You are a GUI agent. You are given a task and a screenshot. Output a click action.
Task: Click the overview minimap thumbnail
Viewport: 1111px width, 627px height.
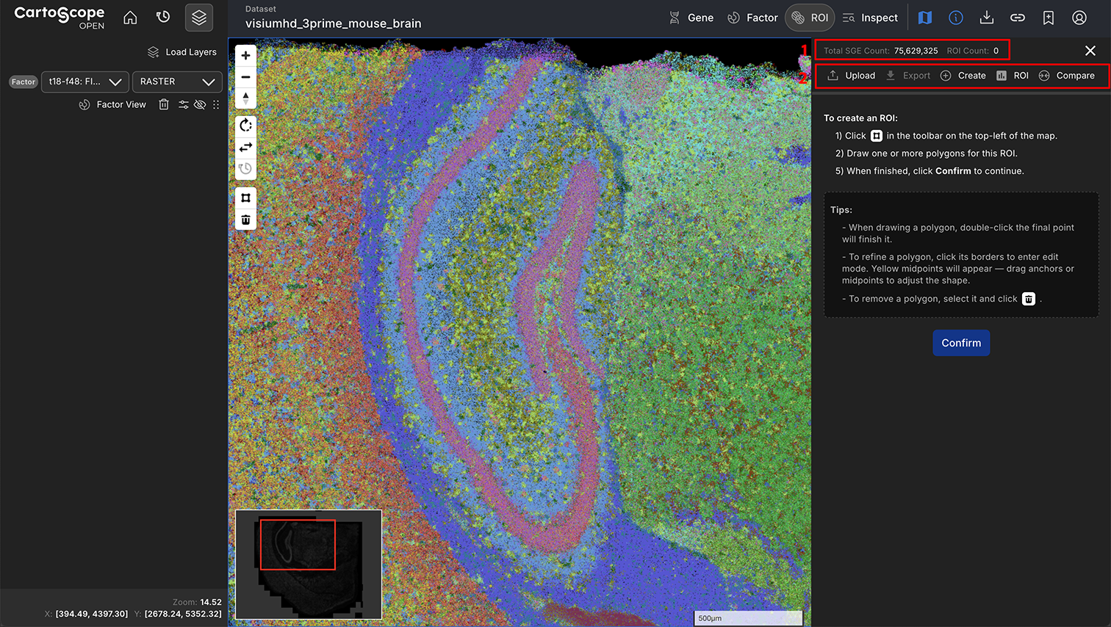[x=309, y=564]
